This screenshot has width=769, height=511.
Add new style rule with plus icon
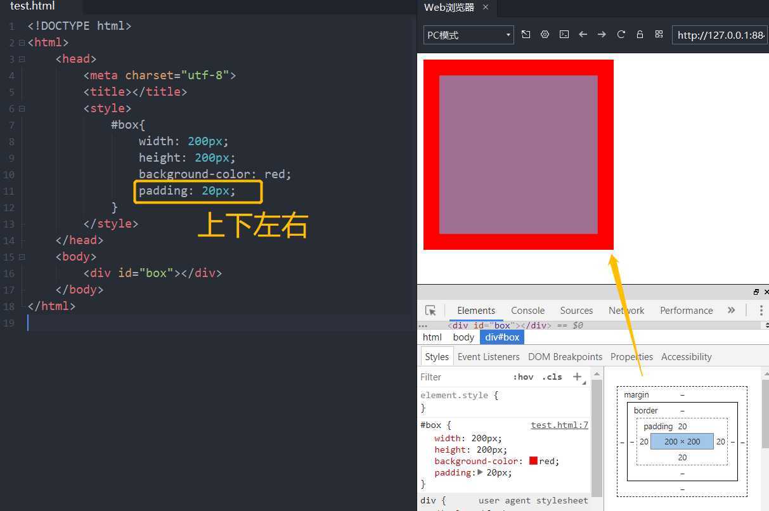pos(578,377)
